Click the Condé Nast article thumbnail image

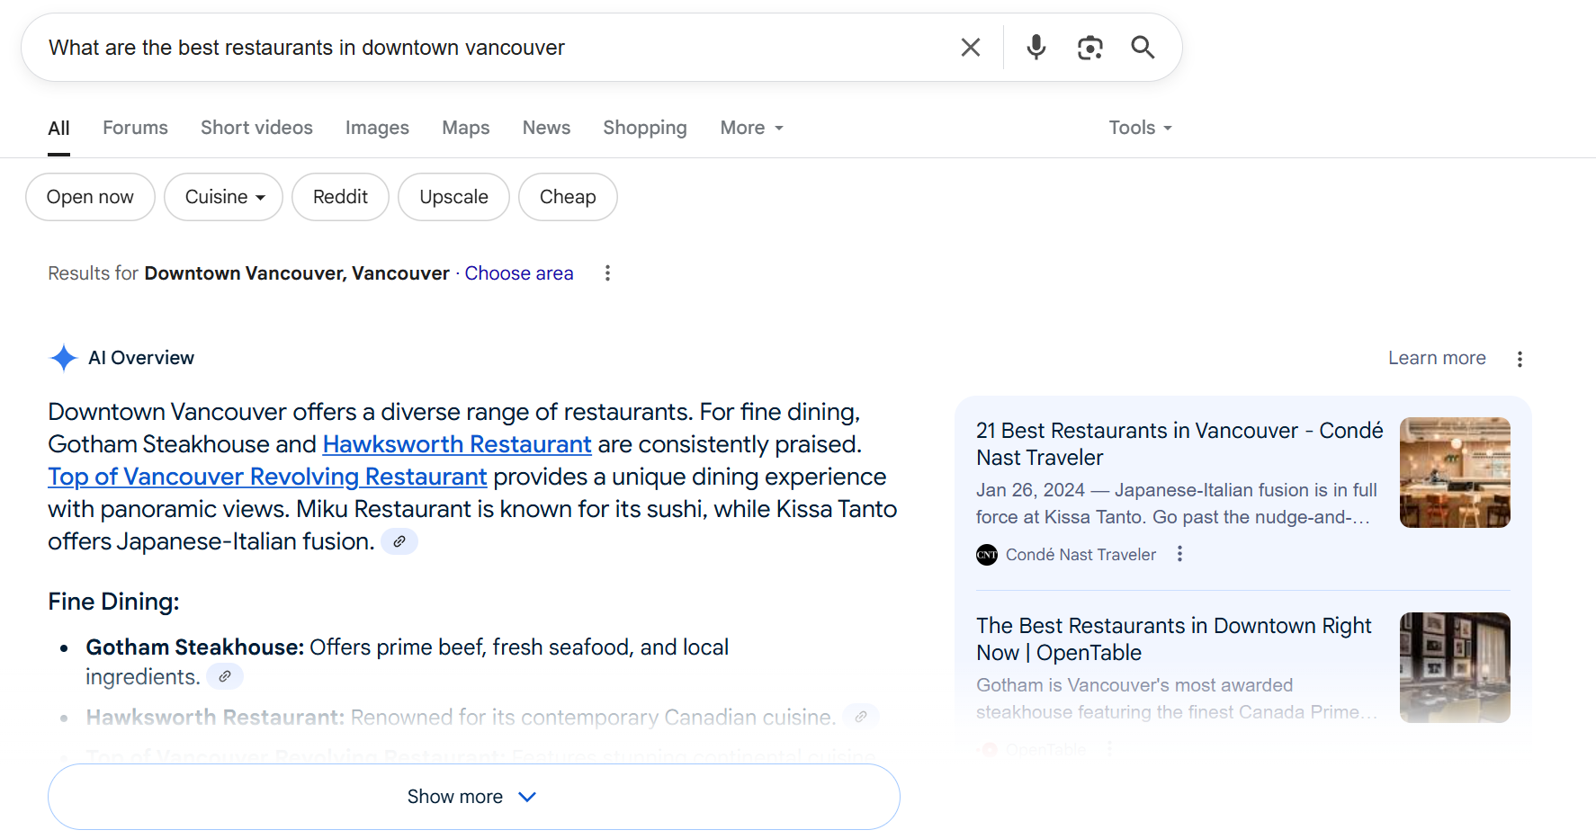coord(1454,472)
